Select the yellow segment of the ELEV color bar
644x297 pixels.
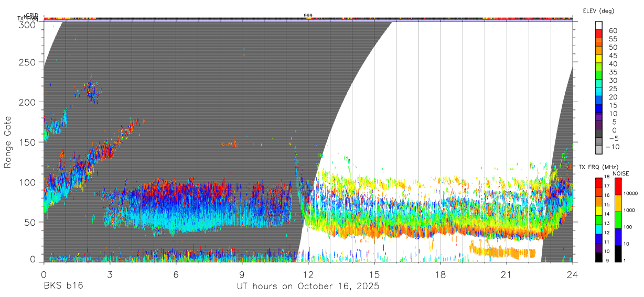pyautogui.click(x=599, y=58)
